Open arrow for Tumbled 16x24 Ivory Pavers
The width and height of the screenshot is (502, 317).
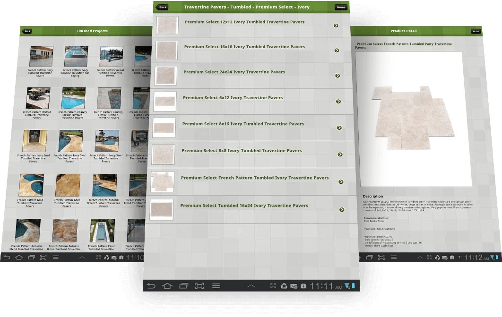pos(341,210)
